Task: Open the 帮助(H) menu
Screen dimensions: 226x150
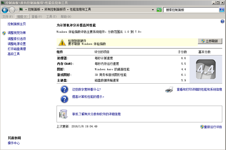Action: (x=66, y=17)
